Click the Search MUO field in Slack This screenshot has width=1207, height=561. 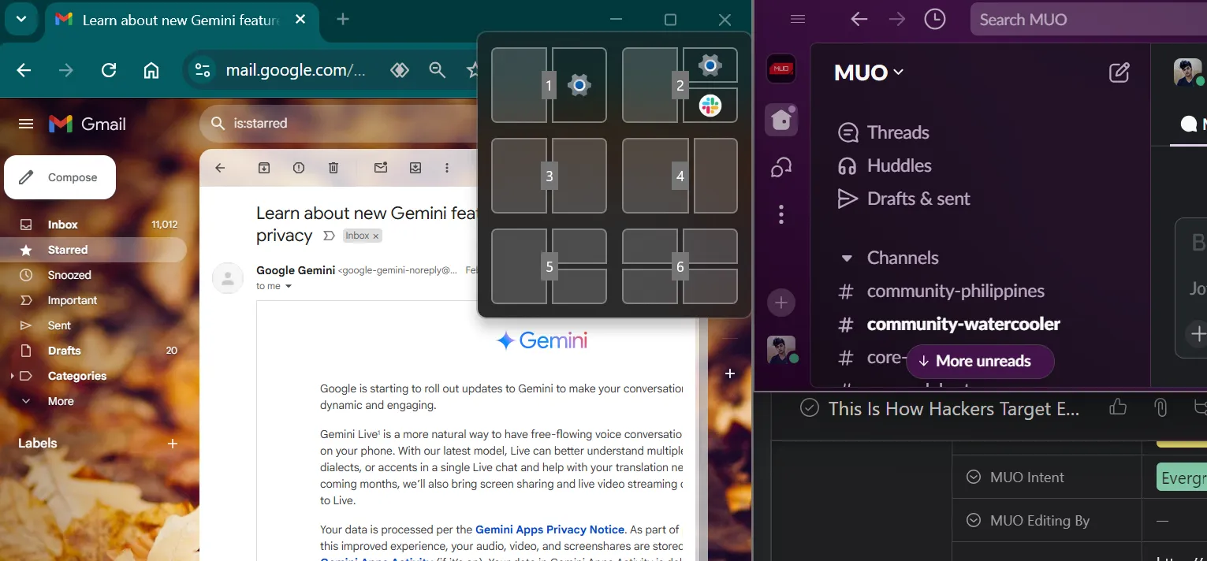tap(1088, 20)
